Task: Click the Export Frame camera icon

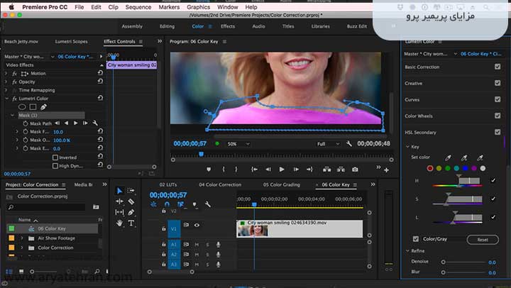Action: (x=355, y=170)
